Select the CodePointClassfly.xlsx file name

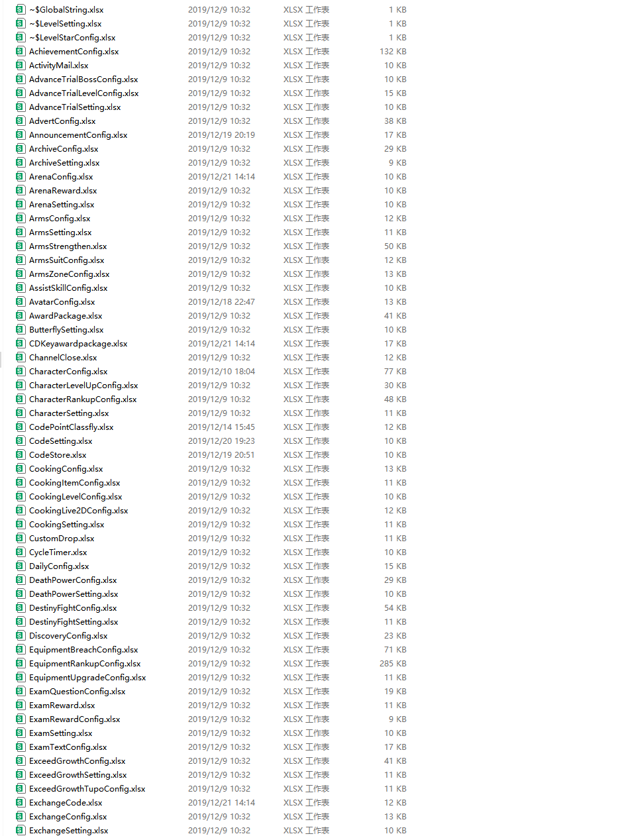(71, 427)
